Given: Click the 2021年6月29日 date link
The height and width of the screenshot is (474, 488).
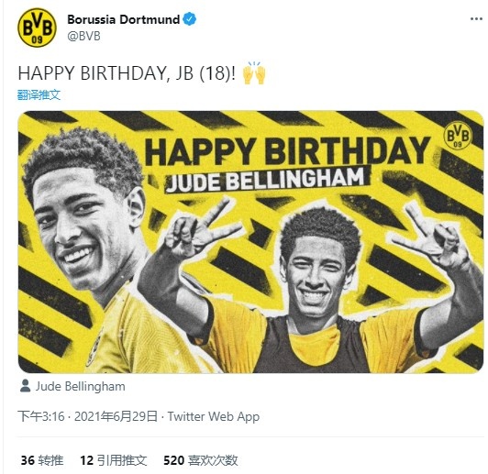Looking at the screenshot, I should [x=116, y=416].
